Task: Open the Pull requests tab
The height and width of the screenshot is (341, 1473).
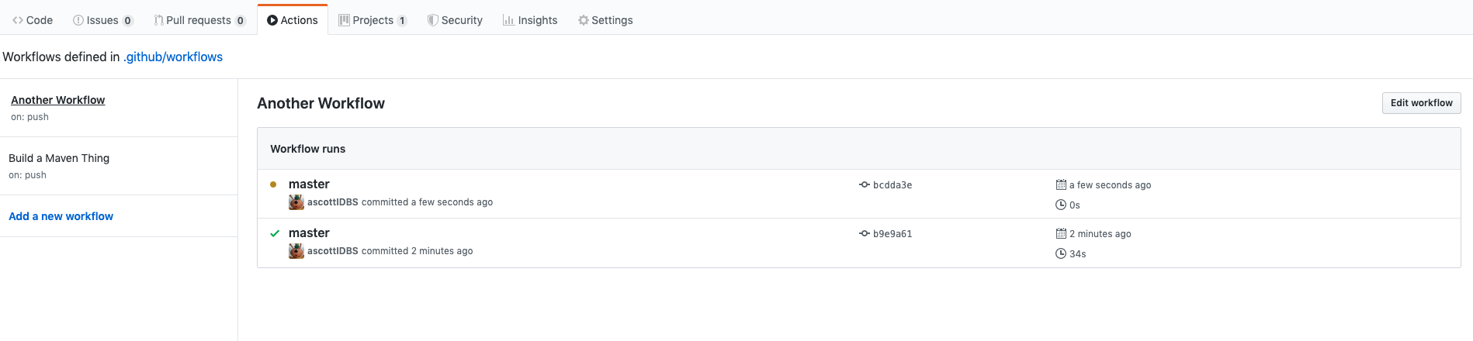Action: pyautogui.click(x=199, y=20)
